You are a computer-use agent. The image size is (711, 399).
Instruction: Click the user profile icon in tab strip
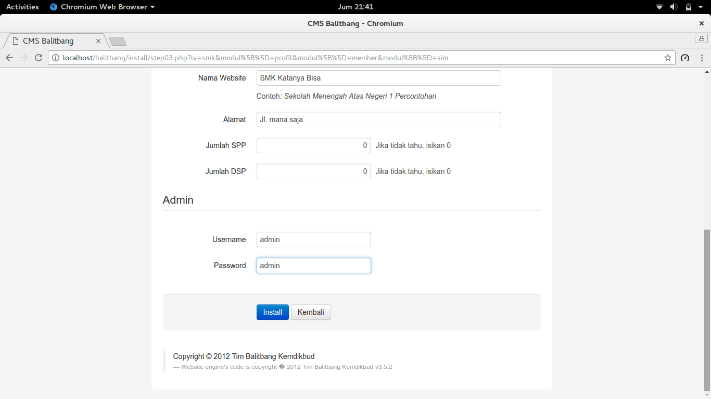coord(701,38)
